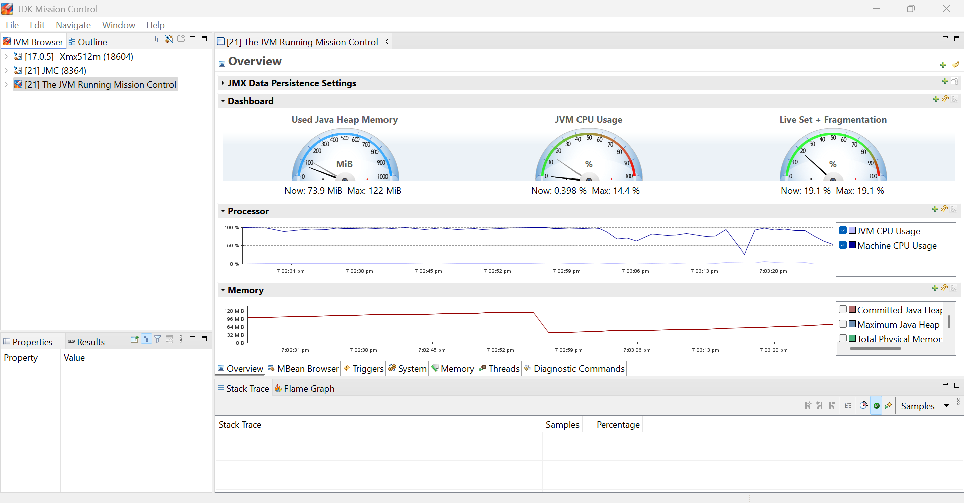
Task: Click the pin-to-selection icon in Properties panel
Action: 134,339
